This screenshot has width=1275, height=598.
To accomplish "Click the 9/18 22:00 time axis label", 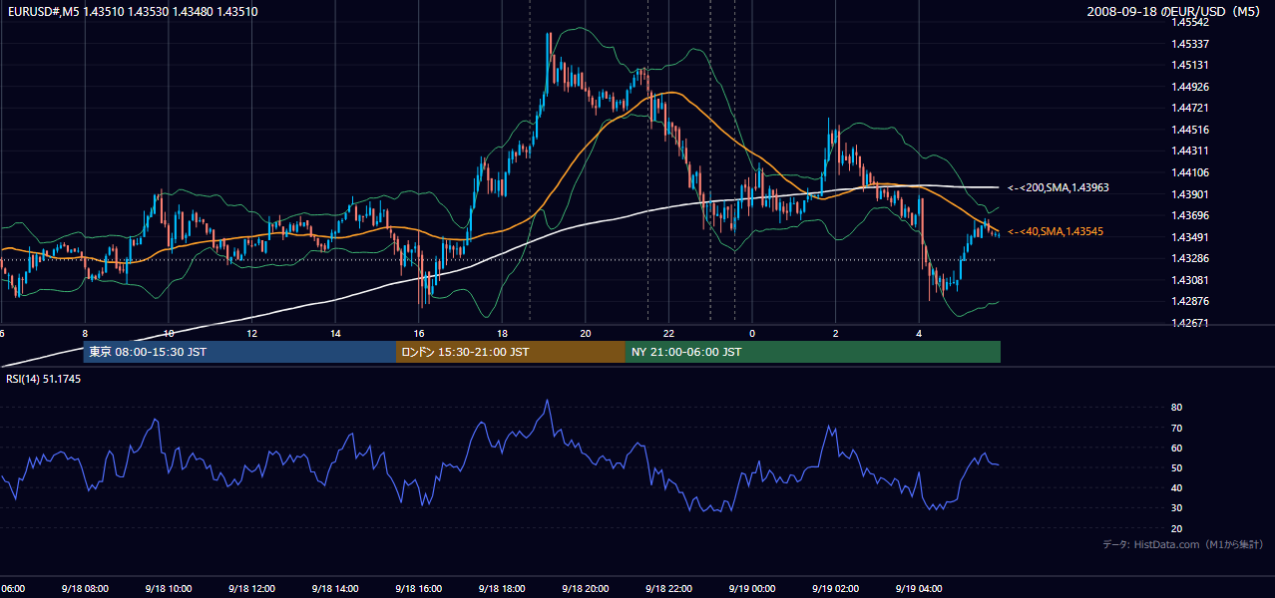I will click(668, 588).
